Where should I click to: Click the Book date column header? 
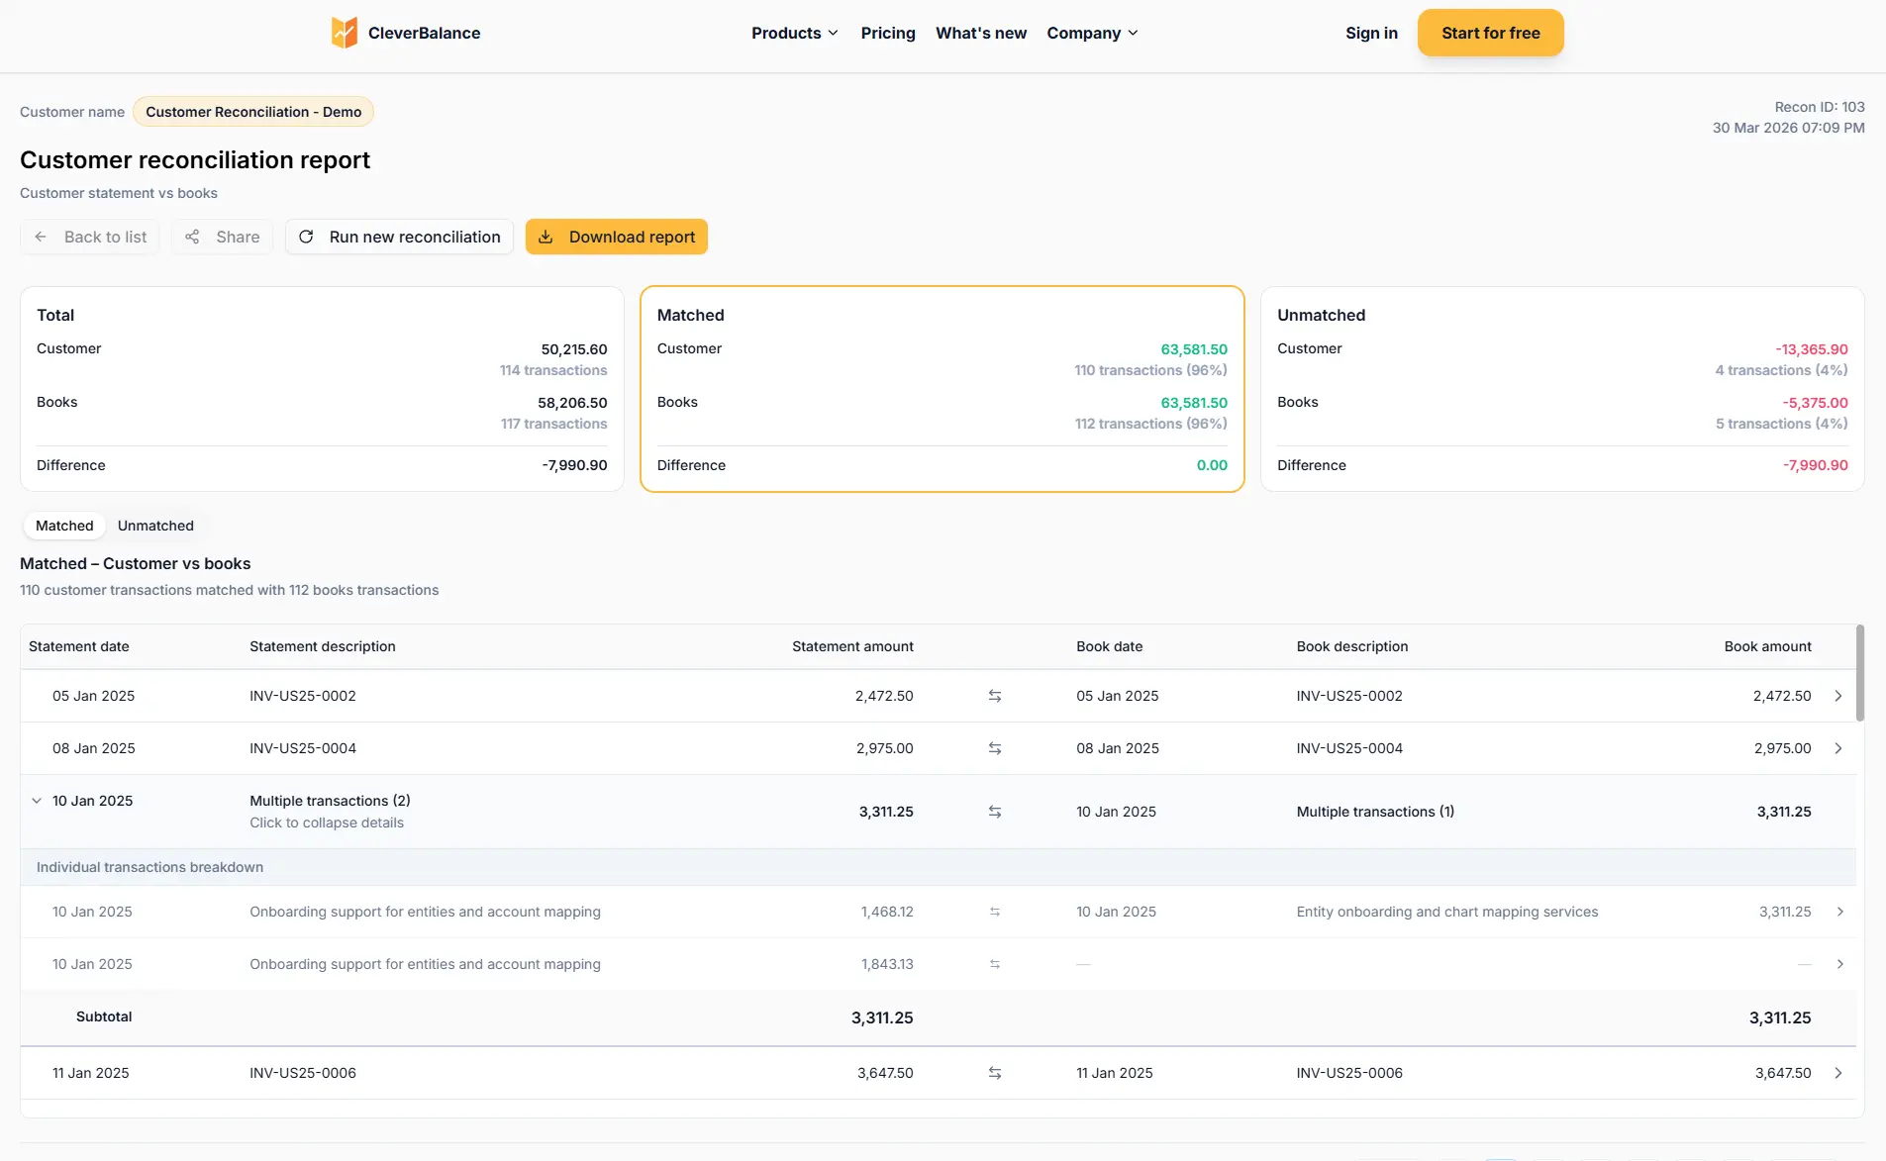1109,646
